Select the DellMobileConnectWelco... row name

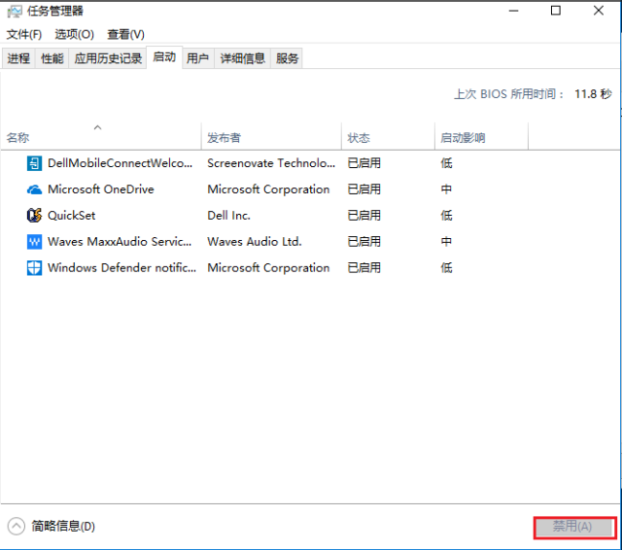coord(120,163)
